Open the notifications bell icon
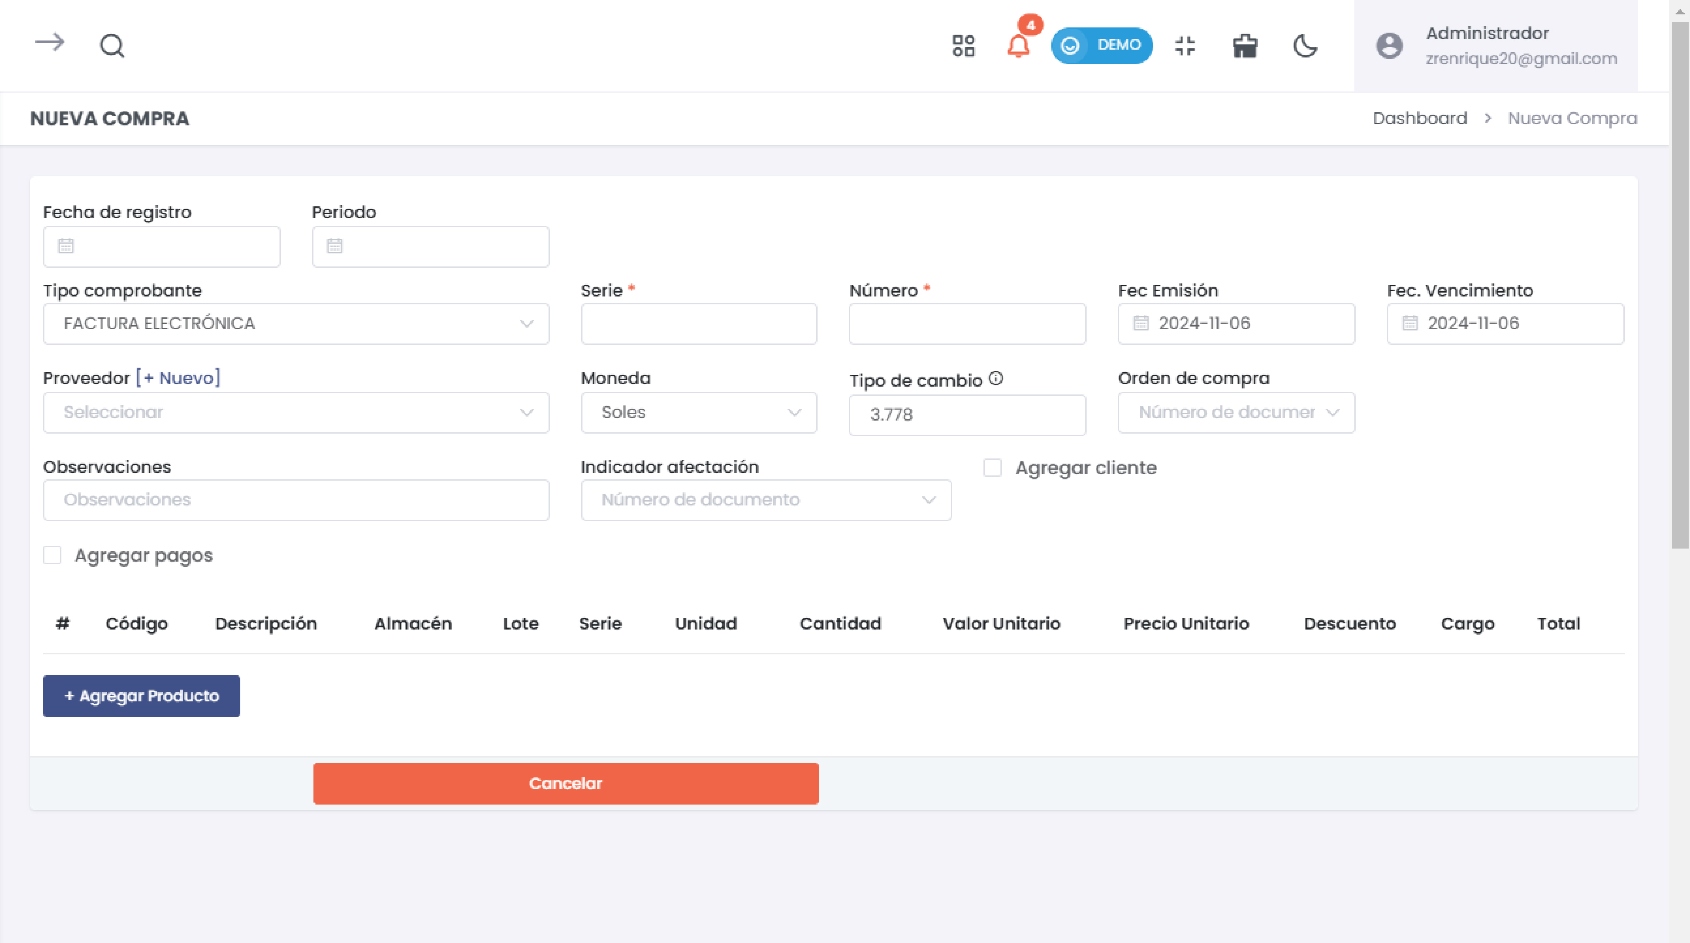This screenshot has width=1690, height=943. point(1018,46)
